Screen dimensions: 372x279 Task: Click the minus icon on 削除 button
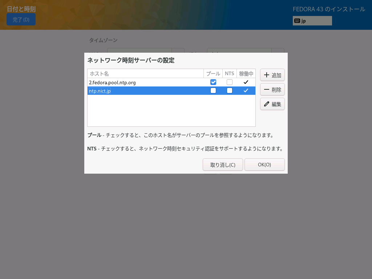click(267, 89)
